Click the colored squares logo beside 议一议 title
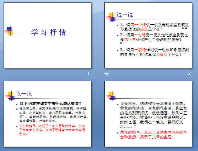The height and width of the screenshot is (151, 198). point(10,96)
